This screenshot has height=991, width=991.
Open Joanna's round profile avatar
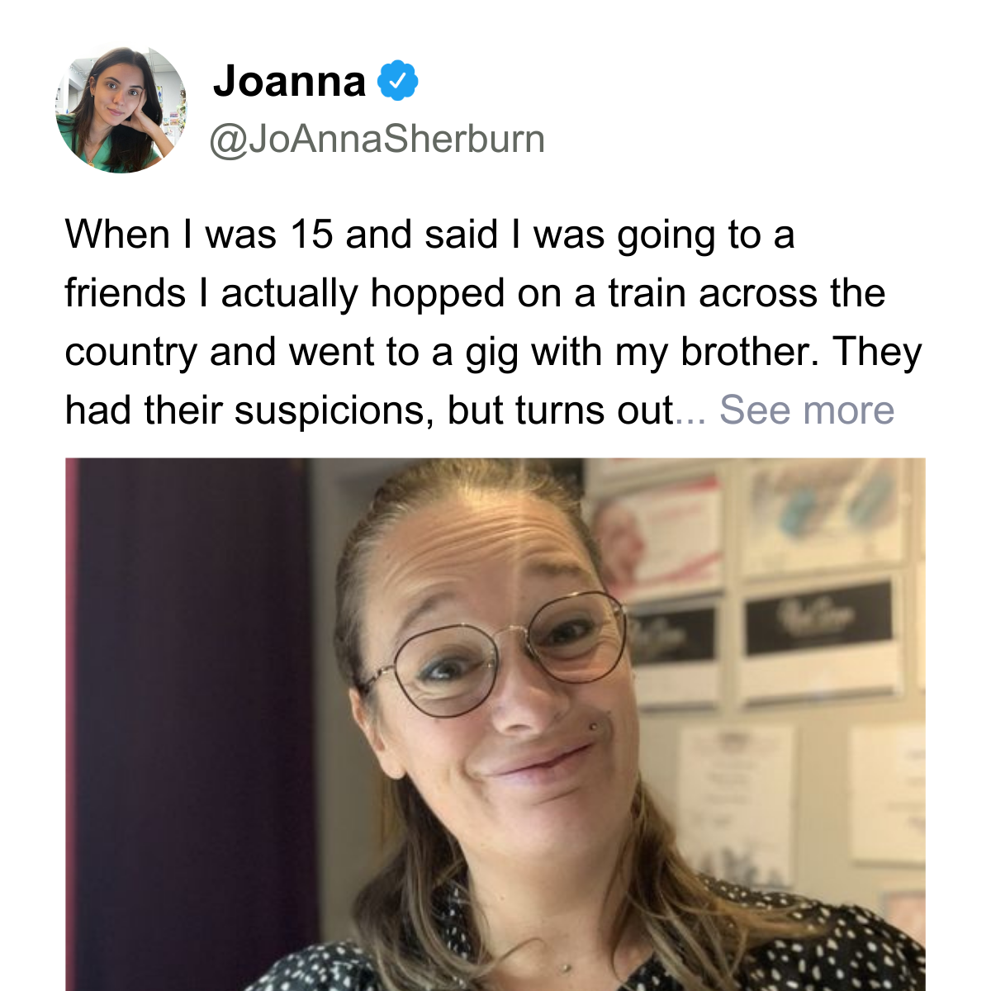pyautogui.click(x=121, y=109)
